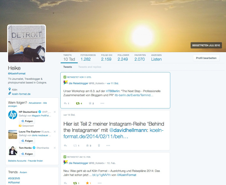The image size is (226, 185).
Task: Retweet the 'Behind the Instagramer' tweet
Action: tap(75, 145)
